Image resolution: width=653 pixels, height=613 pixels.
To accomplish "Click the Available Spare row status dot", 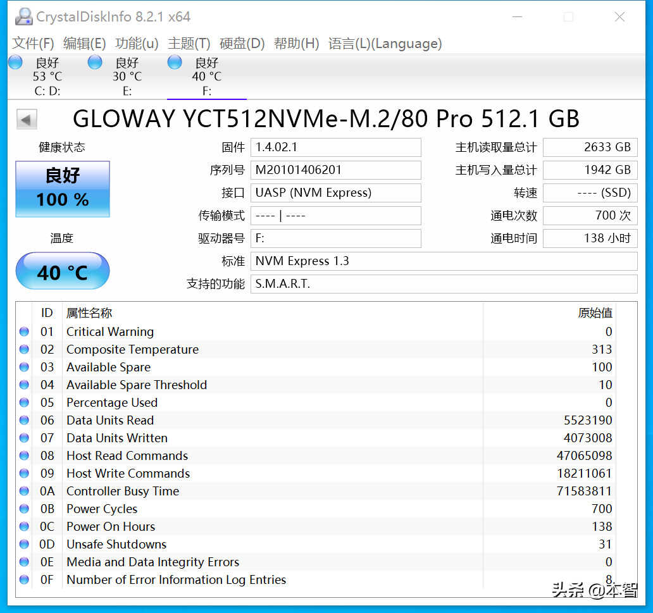I will coord(24,367).
